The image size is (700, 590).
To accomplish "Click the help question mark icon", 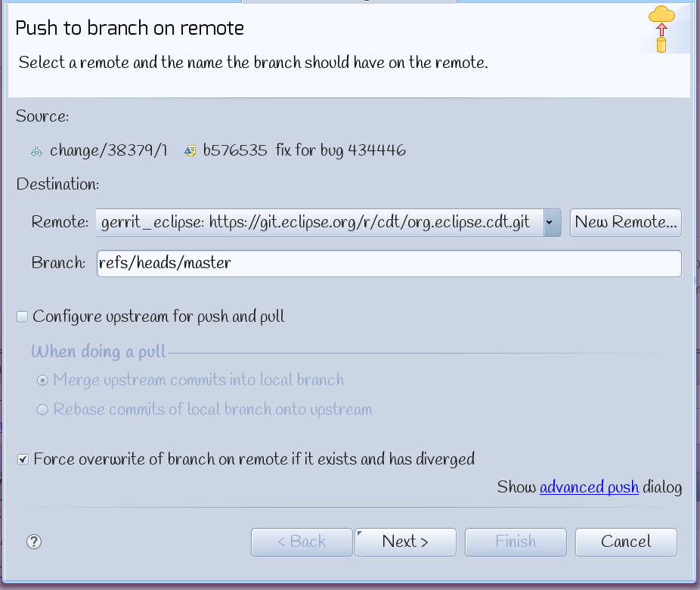I will point(34,542).
